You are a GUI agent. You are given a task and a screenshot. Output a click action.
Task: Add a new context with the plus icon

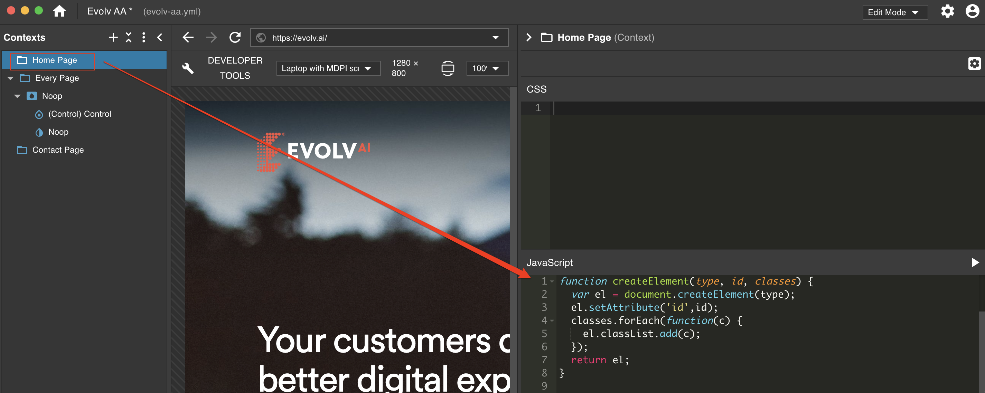coord(113,37)
